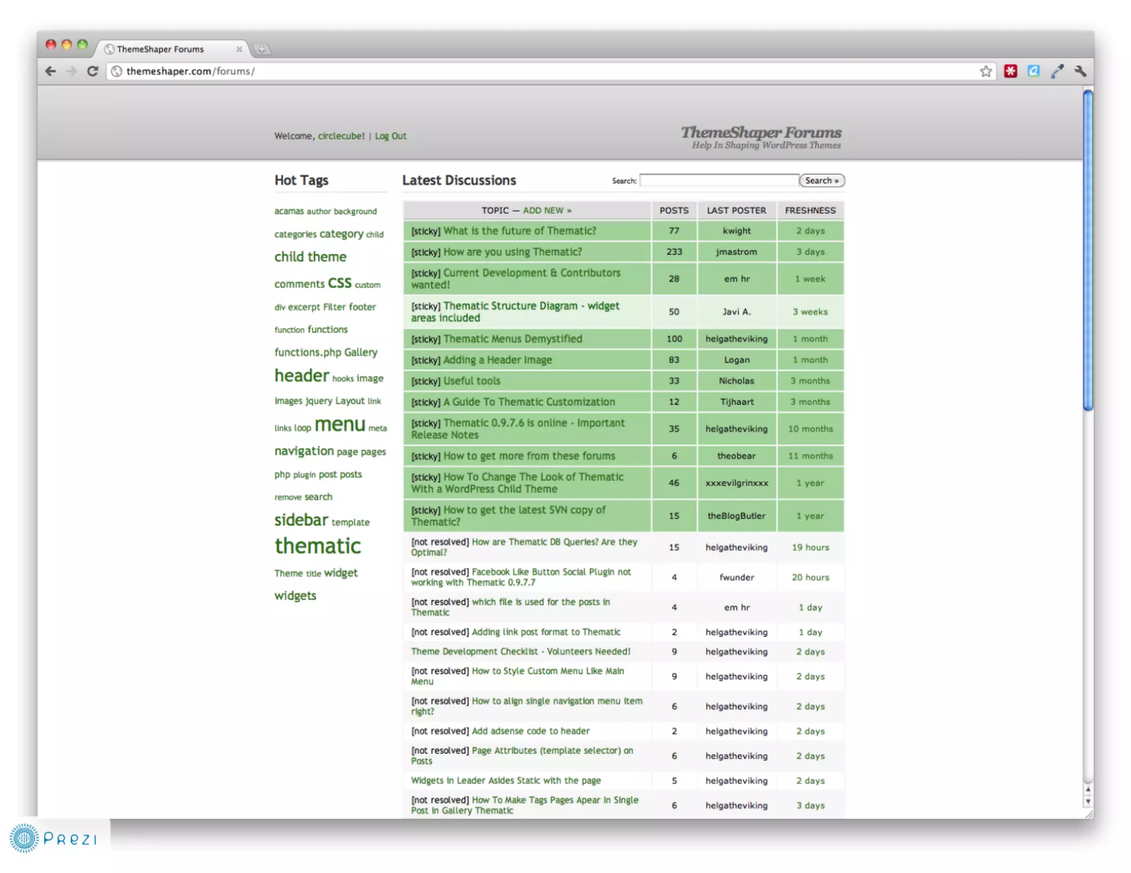Click the scrollbar up arrow
The height and width of the screenshot is (873, 1131).
(1088, 790)
